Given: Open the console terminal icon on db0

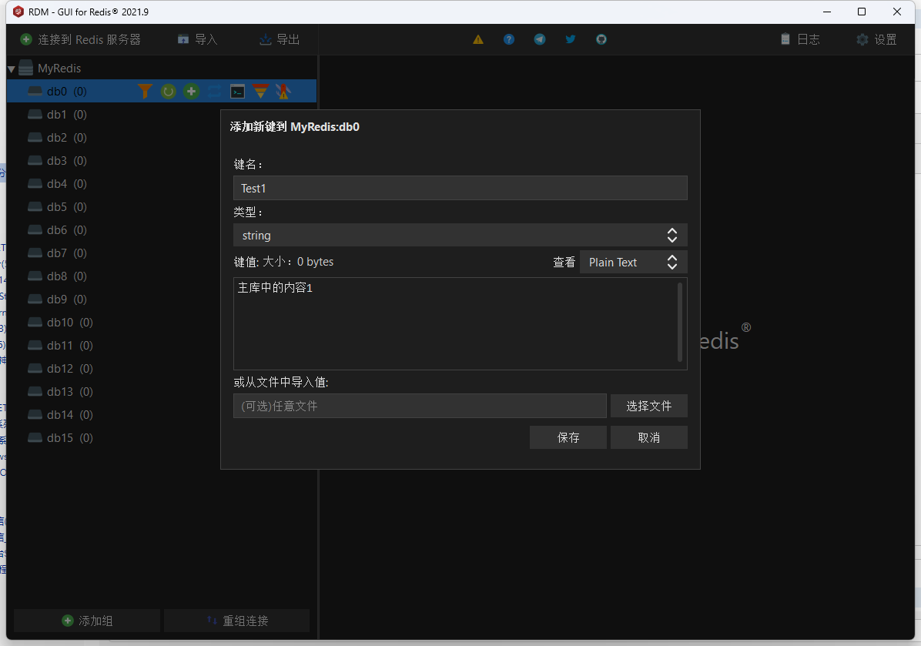Looking at the screenshot, I should [x=237, y=91].
